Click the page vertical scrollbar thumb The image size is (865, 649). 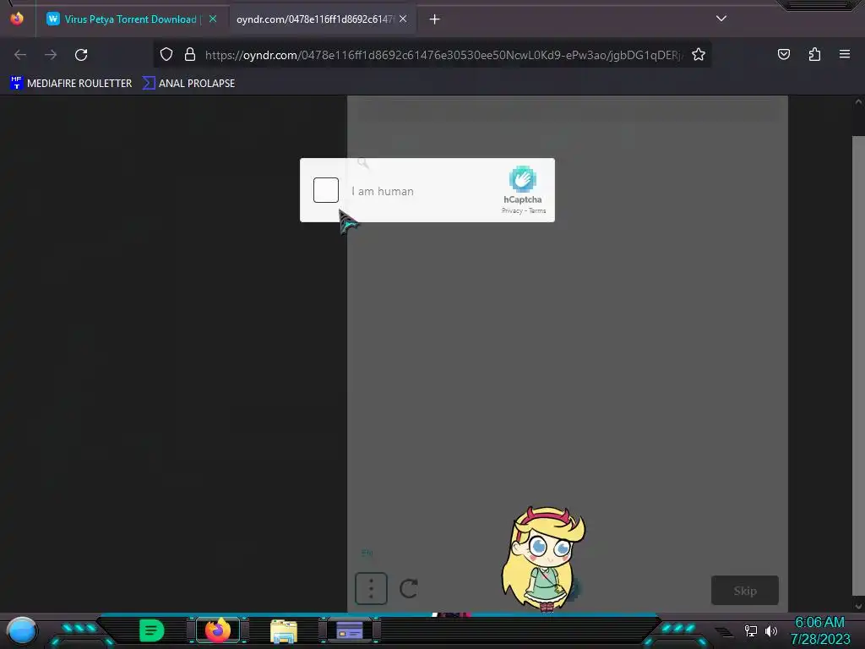point(858,365)
